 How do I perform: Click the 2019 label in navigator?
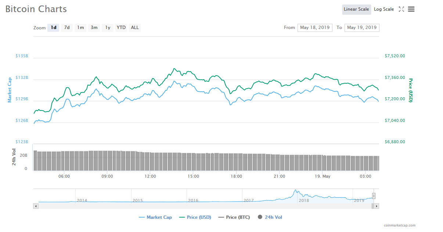tap(359, 200)
